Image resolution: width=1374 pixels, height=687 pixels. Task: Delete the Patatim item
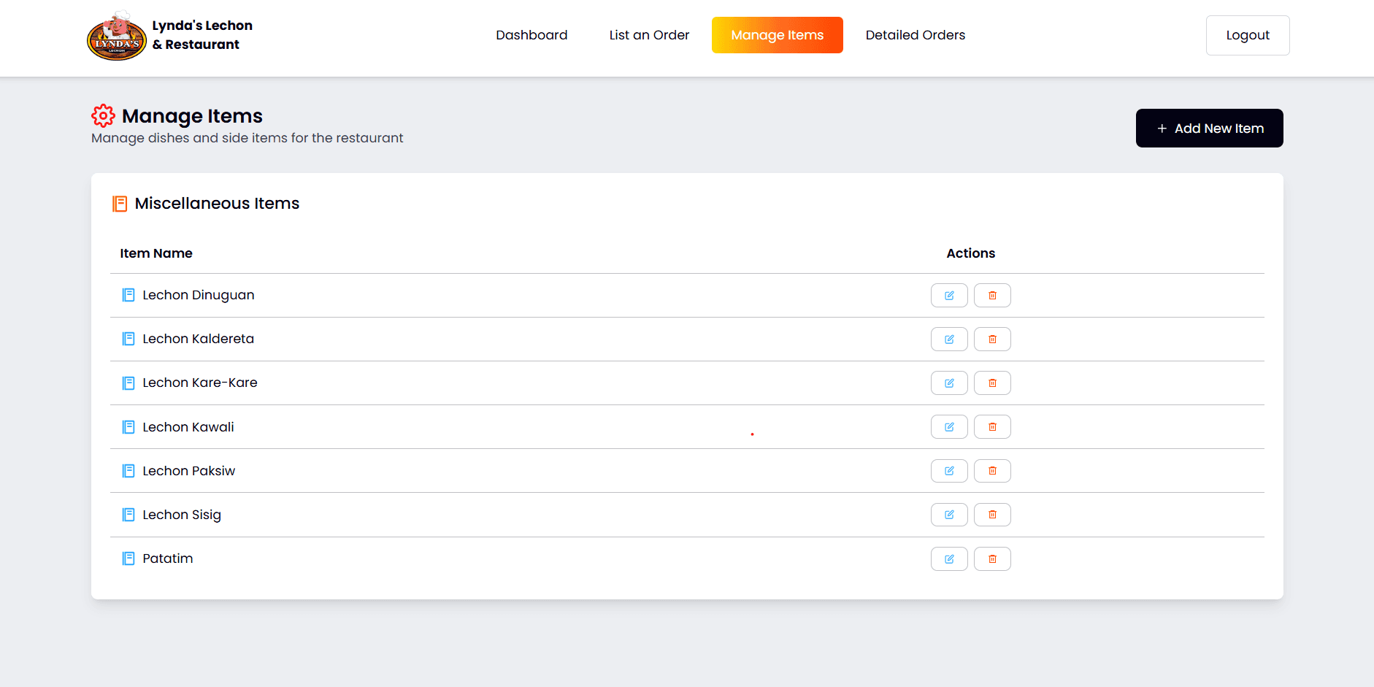(x=992, y=559)
